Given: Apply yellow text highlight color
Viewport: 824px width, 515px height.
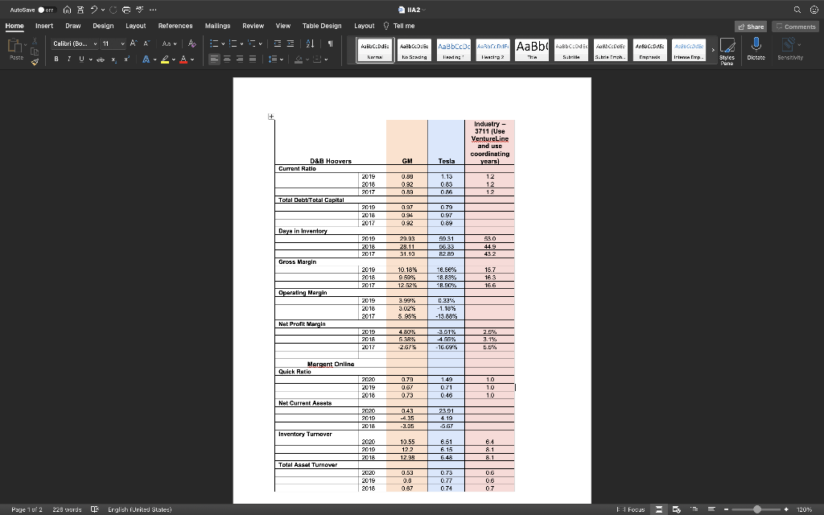Looking at the screenshot, I should tap(165, 60).
